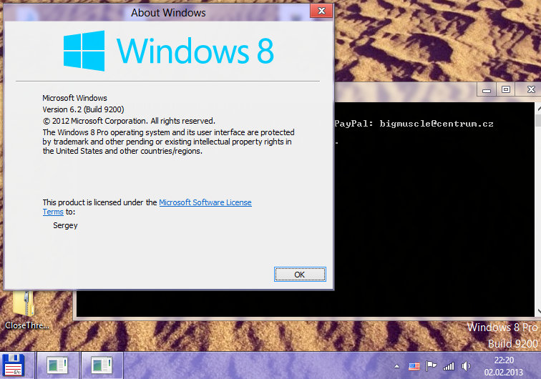Viewport: 541px width, 379px height.
Task: Click the OK button in About Windows
Action: [299, 275]
